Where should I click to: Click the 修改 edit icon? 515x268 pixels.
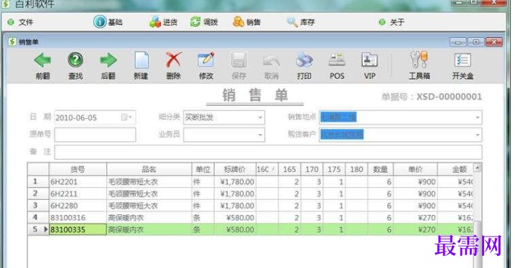point(206,60)
